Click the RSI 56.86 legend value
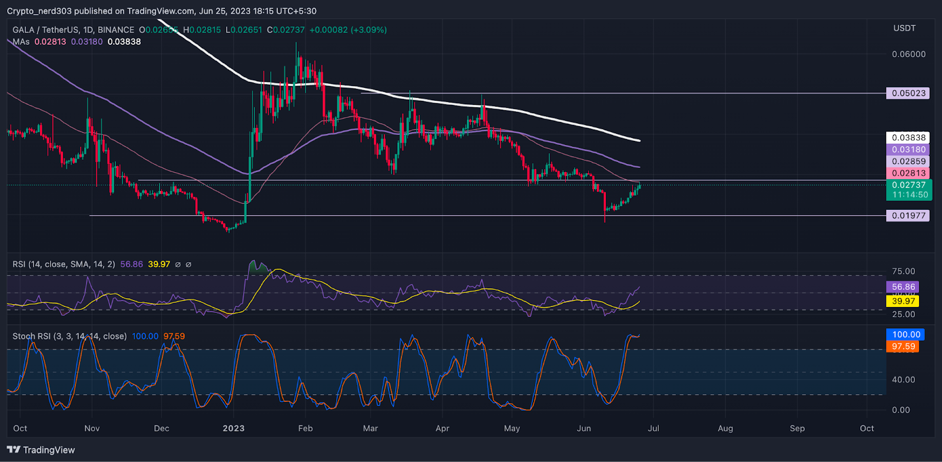Image resolution: width=942 pixels, height=462 pixels. click(132, 264)
